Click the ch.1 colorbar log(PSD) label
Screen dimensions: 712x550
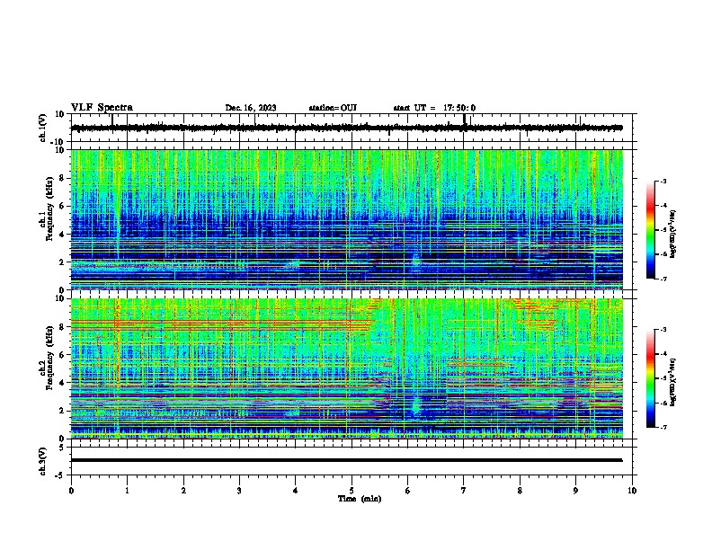(672, 234)
